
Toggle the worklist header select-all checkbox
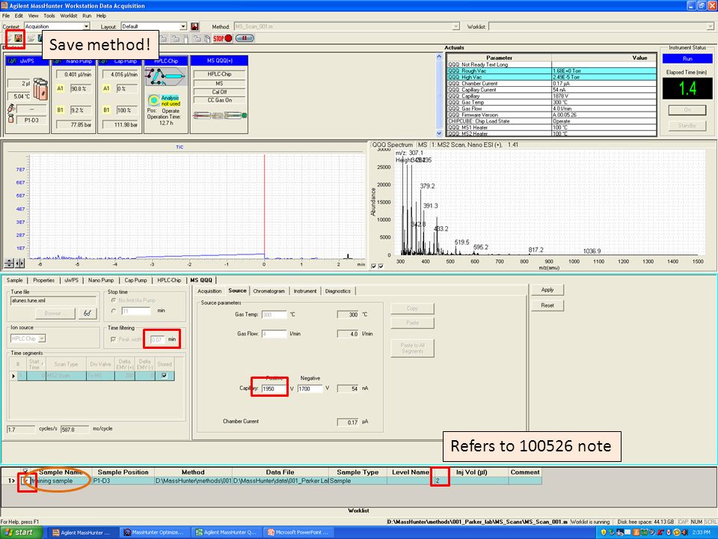[26, 471]
